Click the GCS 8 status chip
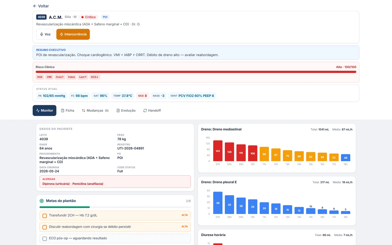 tap(143, 96)
